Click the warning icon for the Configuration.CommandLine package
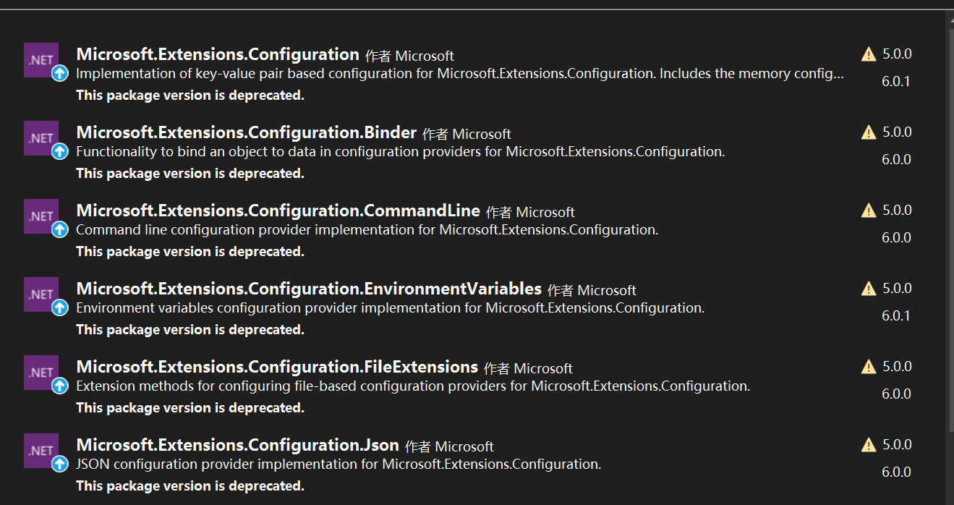Image resolution: width=954 pixels, height=505 pixels. pos(869,211)
